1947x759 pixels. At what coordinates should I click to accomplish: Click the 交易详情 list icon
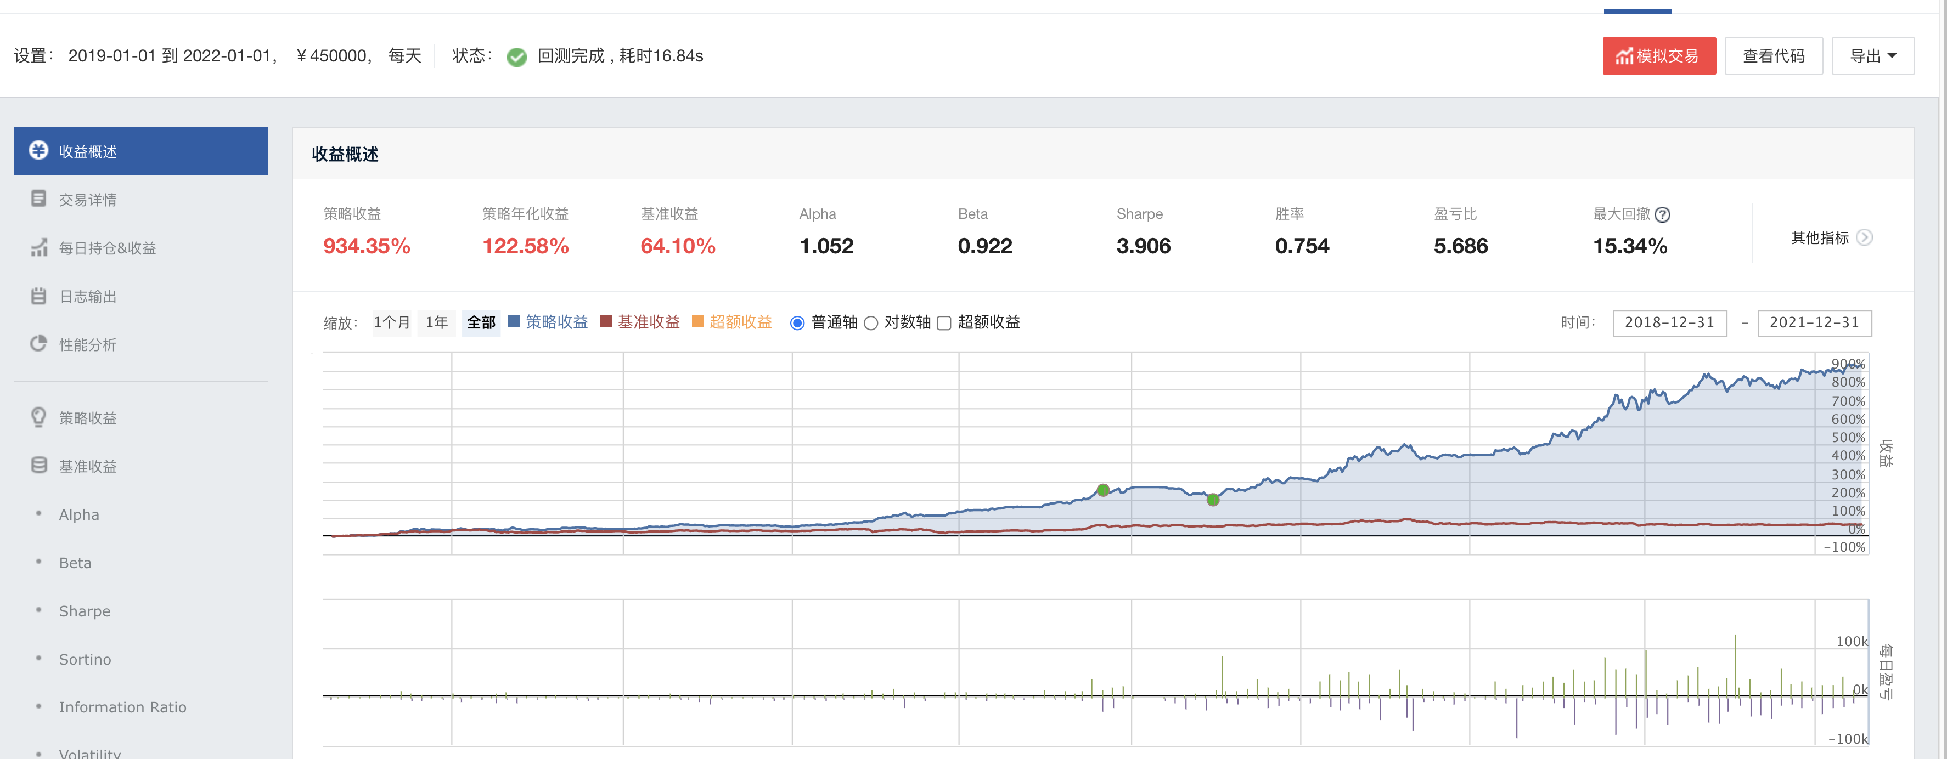[x=38, y=199]
